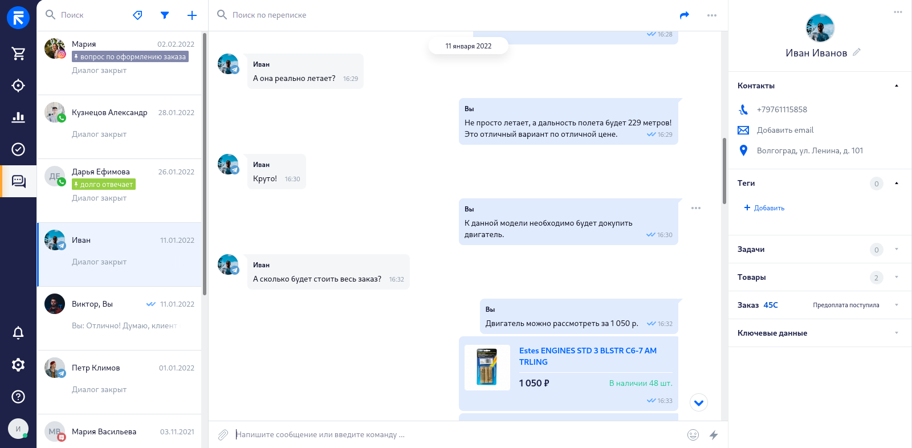Collapse the Контакты section

pyautogui.click(x=897, y=85)
